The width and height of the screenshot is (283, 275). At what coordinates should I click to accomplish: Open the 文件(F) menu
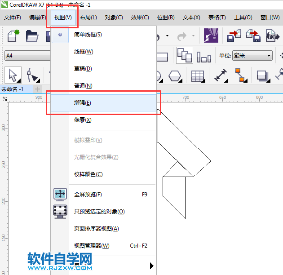[x=13, y=18]
